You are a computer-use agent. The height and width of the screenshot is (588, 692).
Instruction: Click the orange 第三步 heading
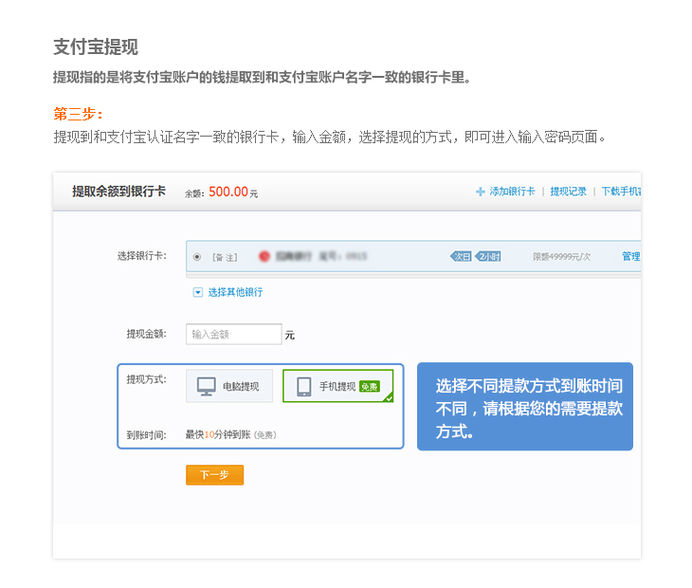point(78,114)
